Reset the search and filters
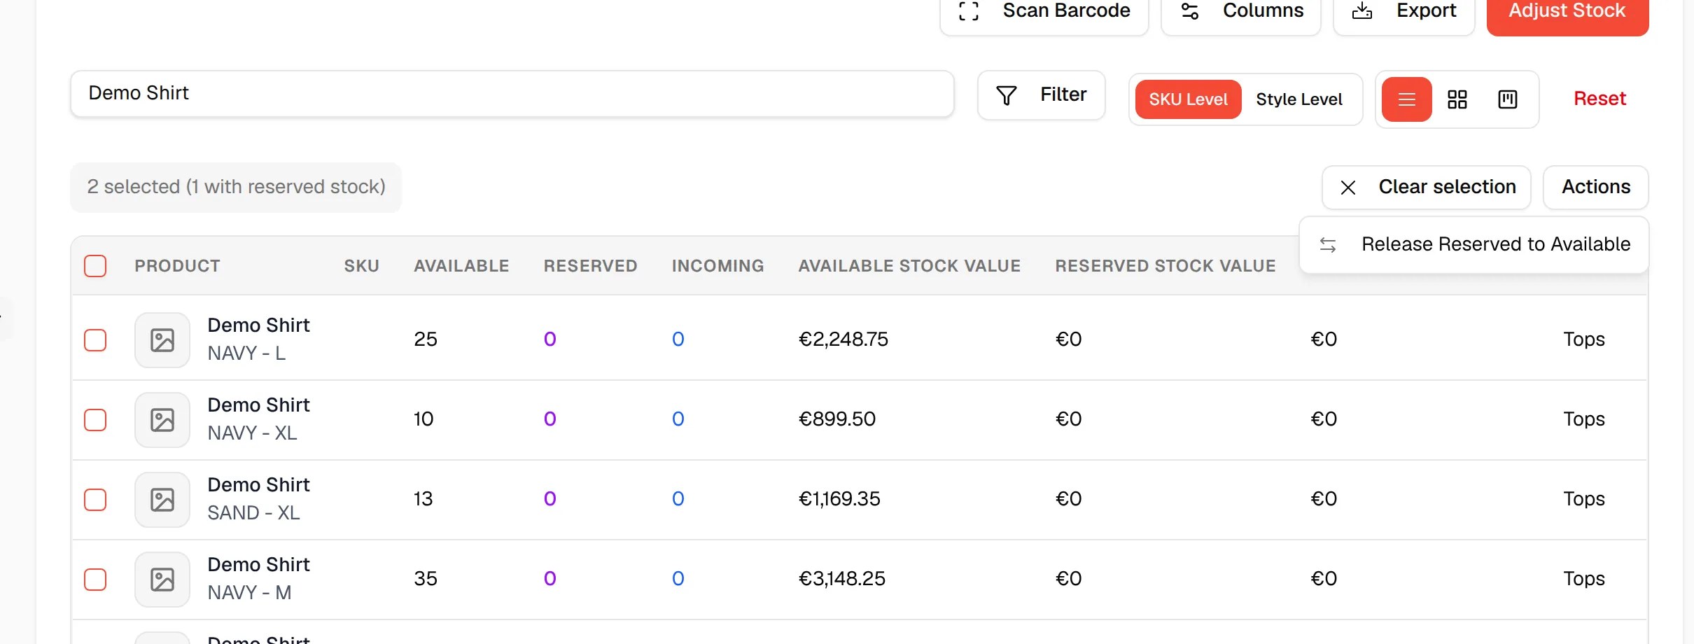This screenshot has height=644, width=1694. pos(1599,99)
